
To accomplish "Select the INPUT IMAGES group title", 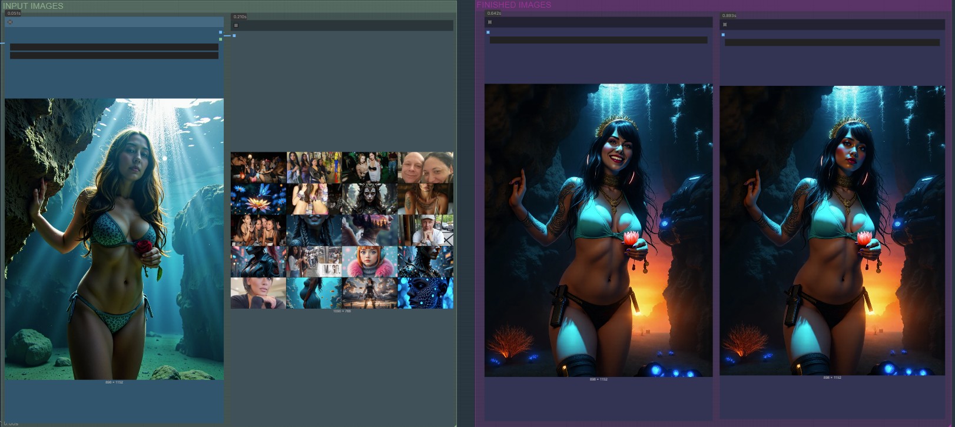I will click(33, 6).
